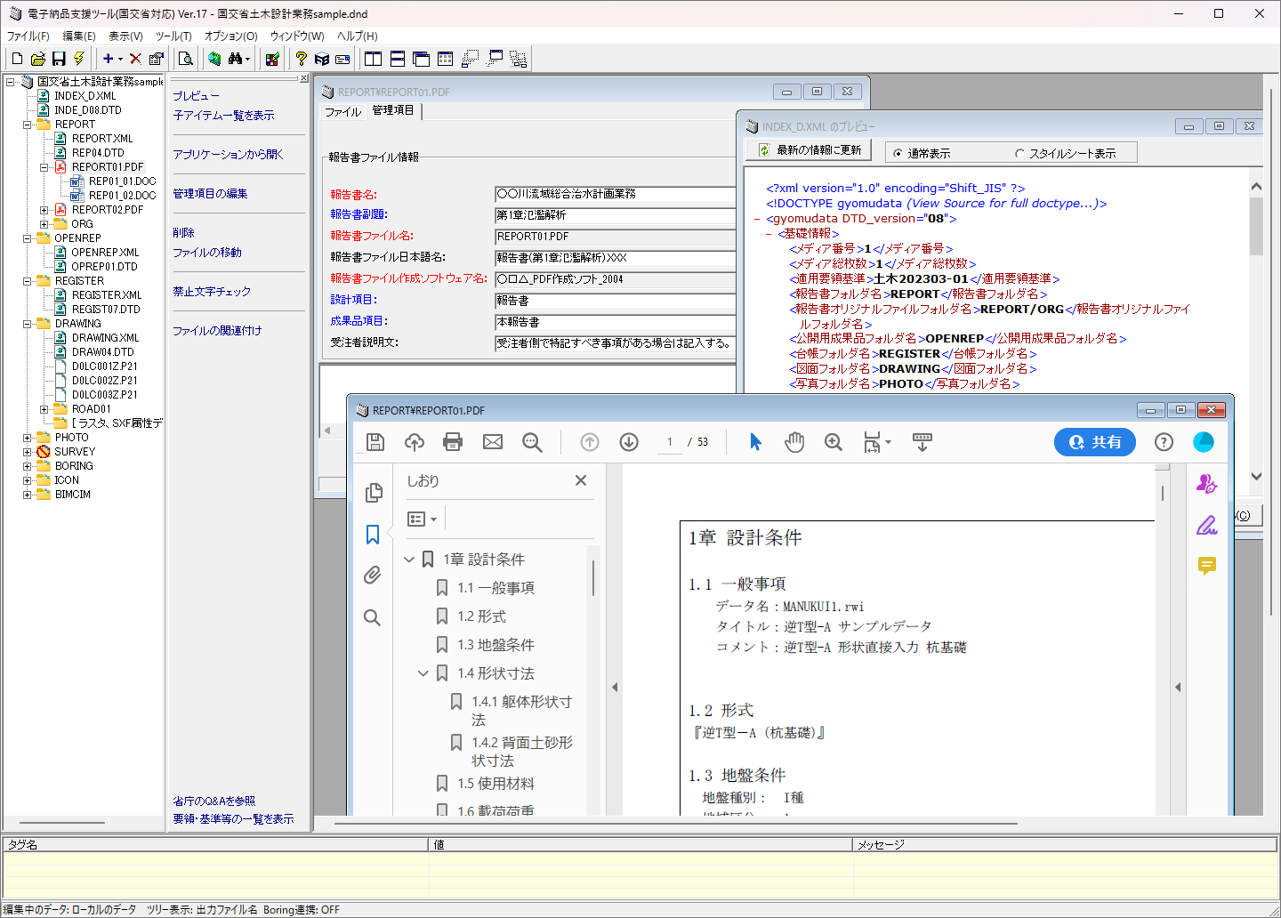Viewport: 1281px width, 918px height.
Task: Open the 1.3 地盤条件 bookmark
Action: tap(495, 645)
